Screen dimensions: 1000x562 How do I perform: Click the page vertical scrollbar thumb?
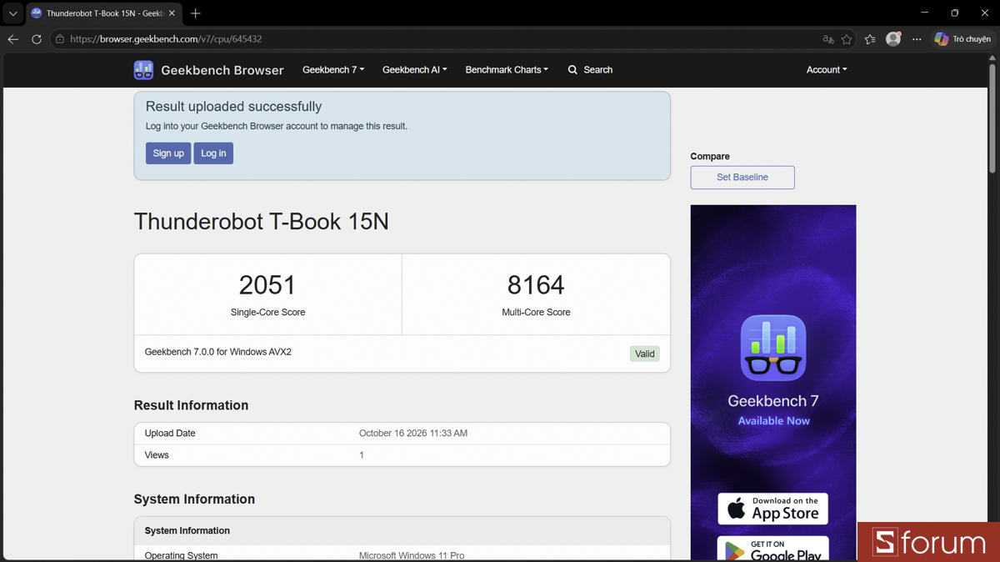point(992,118)
